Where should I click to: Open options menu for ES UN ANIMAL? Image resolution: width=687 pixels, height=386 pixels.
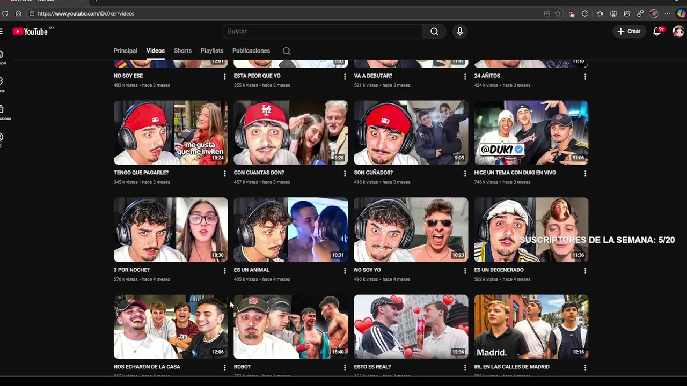[x=345, y=271]
